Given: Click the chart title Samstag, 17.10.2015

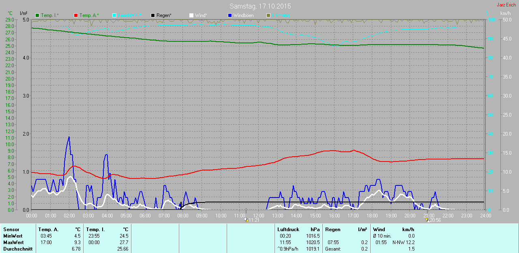Looking at the screenshot, I should coord(260,6).
